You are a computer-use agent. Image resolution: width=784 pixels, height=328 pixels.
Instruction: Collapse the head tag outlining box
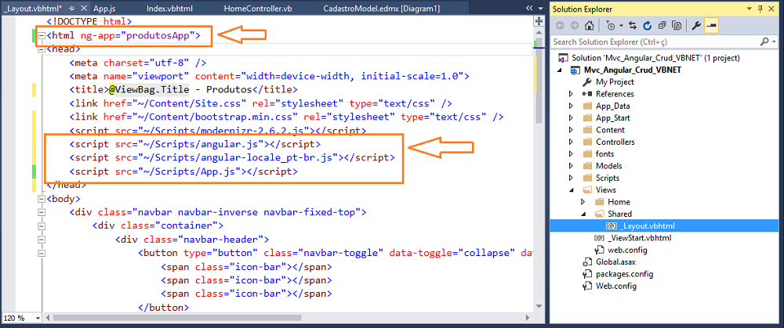coord(42,49)
